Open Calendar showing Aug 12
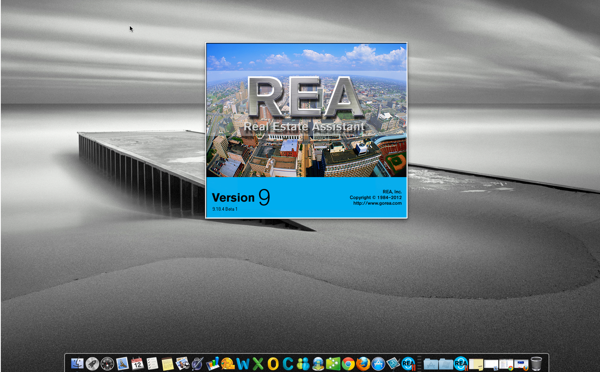The width and height of the screenshot is (600, 372). [137, 363]
